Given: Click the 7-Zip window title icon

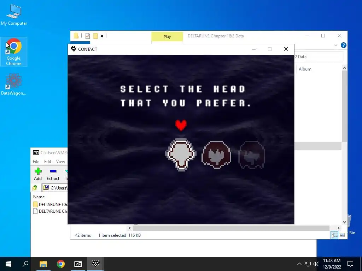Looking at the screenshot, I should [x=36, y=152].
